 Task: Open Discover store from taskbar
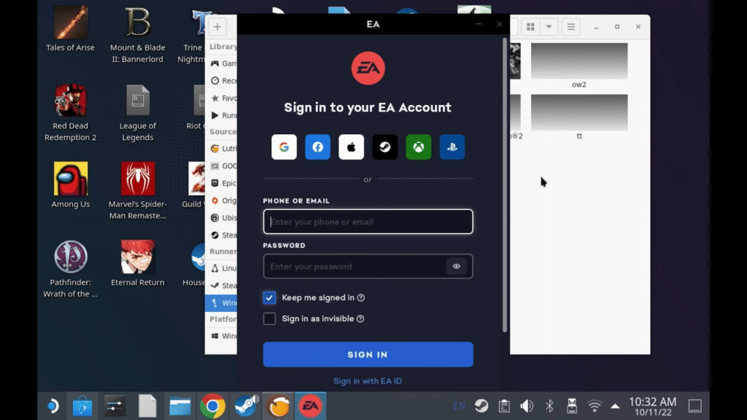click(x=82, y=406)
